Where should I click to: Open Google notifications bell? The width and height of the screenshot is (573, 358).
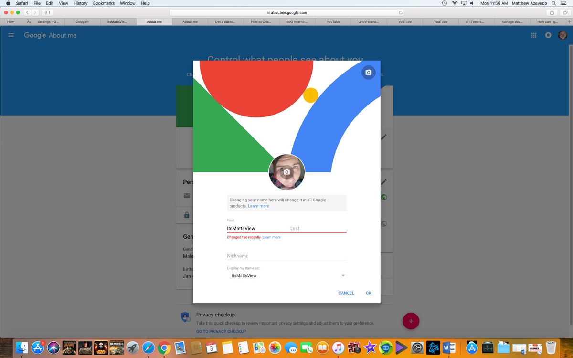click(548, 35)
